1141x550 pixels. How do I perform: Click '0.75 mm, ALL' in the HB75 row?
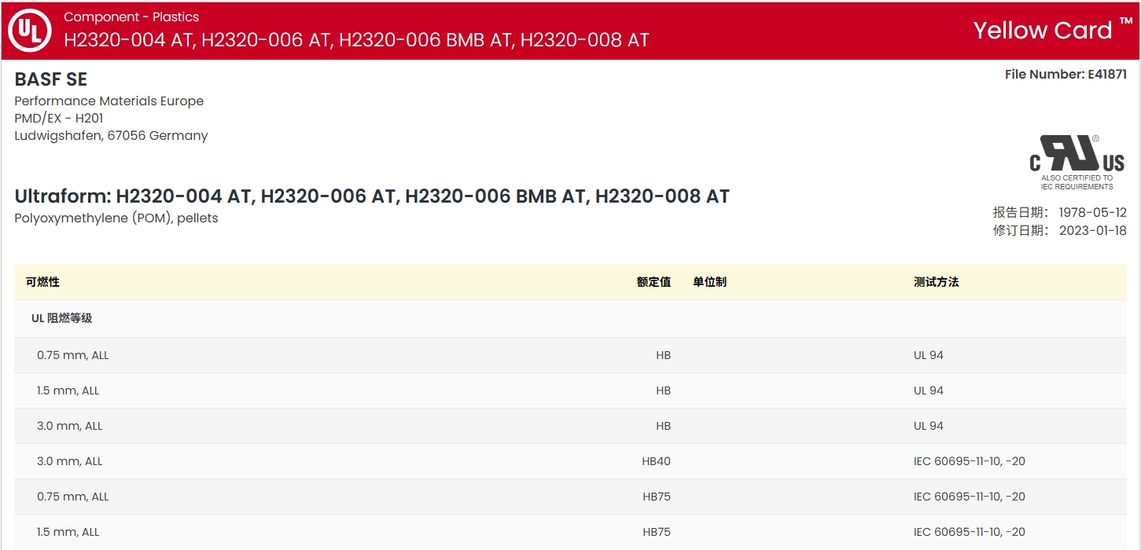point(73,497)
